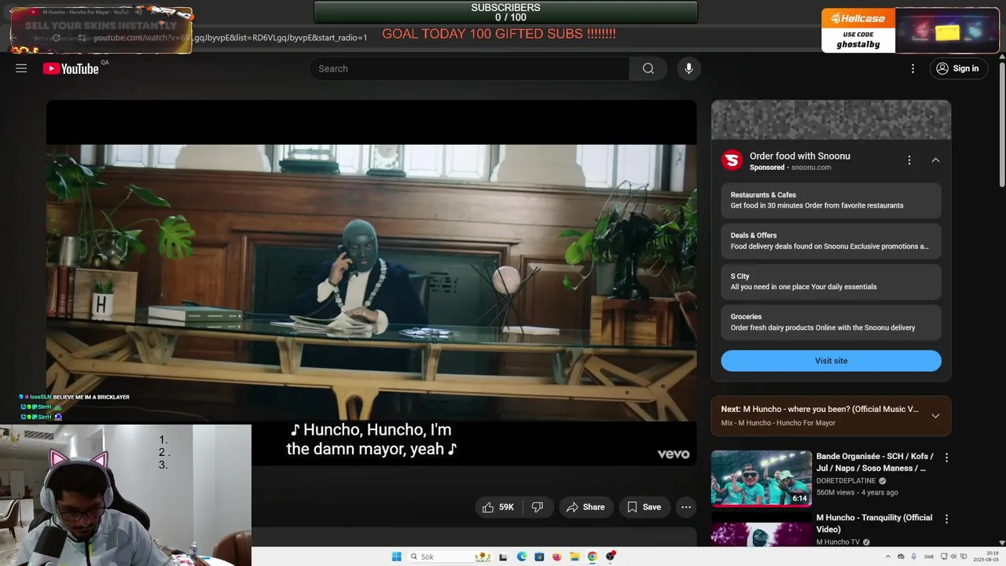Open the Bande Organisée video title
This screenshot has width=1006, height=566.
click(875, 462)
